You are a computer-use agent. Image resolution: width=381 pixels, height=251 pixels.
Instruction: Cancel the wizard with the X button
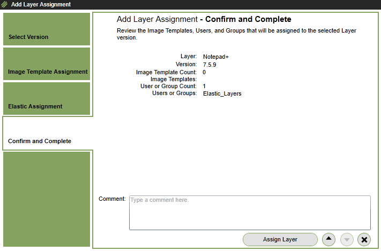[x=364, y=240]
